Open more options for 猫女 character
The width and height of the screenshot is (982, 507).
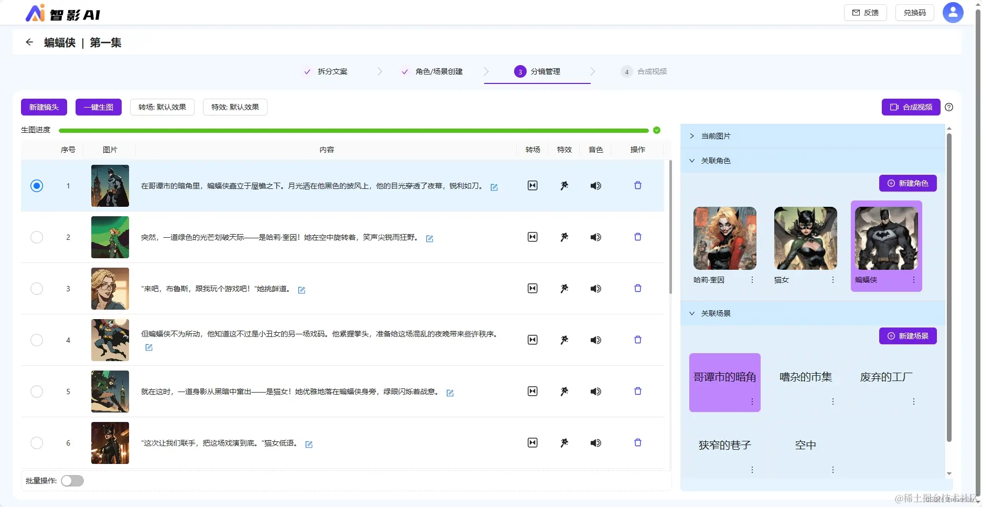click(833, 280)
